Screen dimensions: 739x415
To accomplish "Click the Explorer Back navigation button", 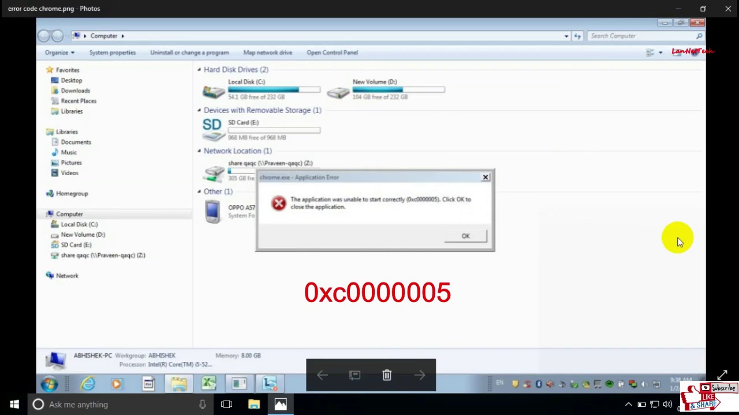I will point(44,36).
